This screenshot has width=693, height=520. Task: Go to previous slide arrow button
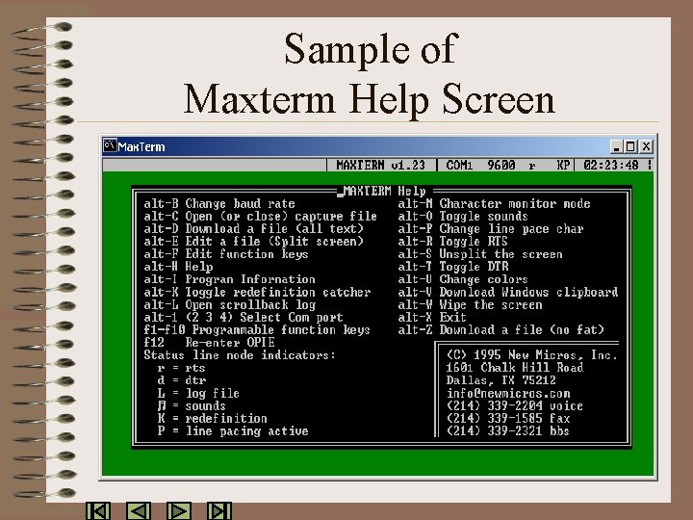click(x=139, y=510)
